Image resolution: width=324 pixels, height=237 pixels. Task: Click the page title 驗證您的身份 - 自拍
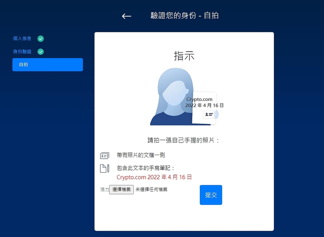coord(185,16)
